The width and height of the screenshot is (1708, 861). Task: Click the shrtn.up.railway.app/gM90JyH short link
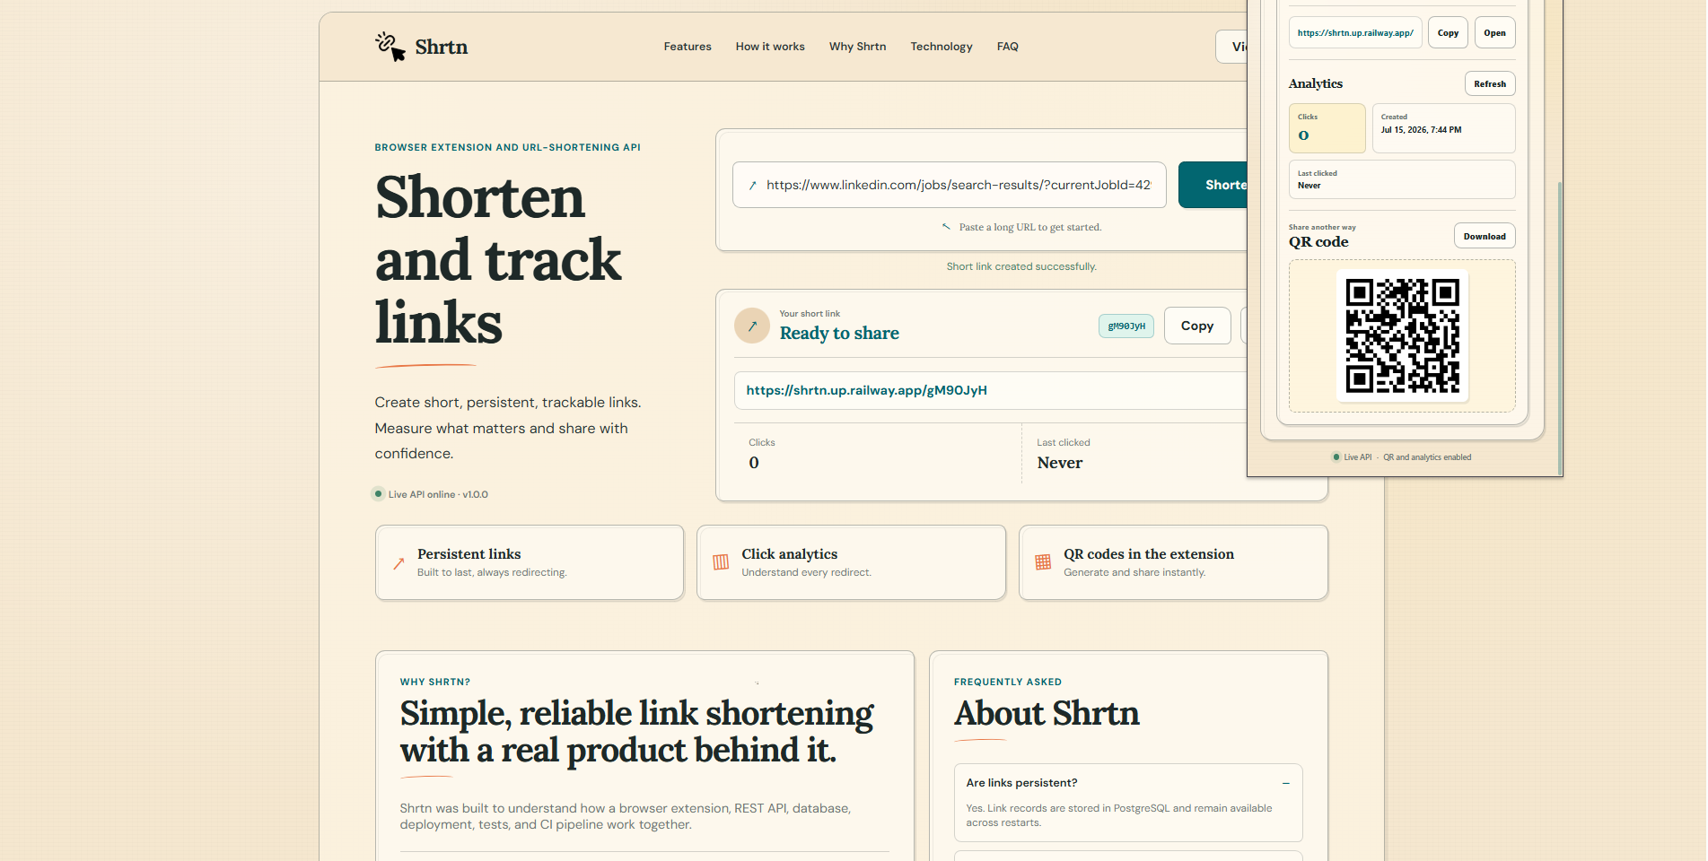pos(867,390)
